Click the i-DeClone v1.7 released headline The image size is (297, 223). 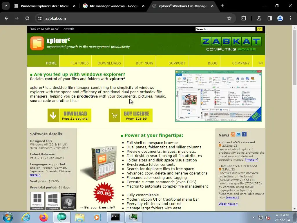(x=238, y=166)
